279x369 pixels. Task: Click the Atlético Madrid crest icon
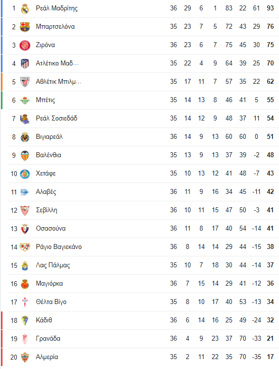pos(25,63)
